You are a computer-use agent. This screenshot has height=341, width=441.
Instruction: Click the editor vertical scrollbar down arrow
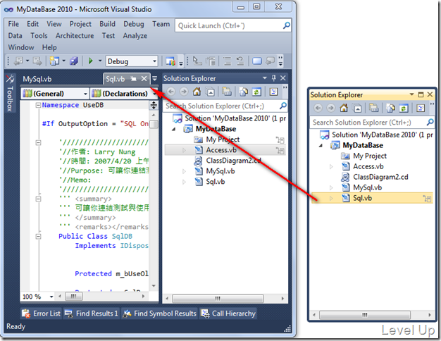pos(154,286)
